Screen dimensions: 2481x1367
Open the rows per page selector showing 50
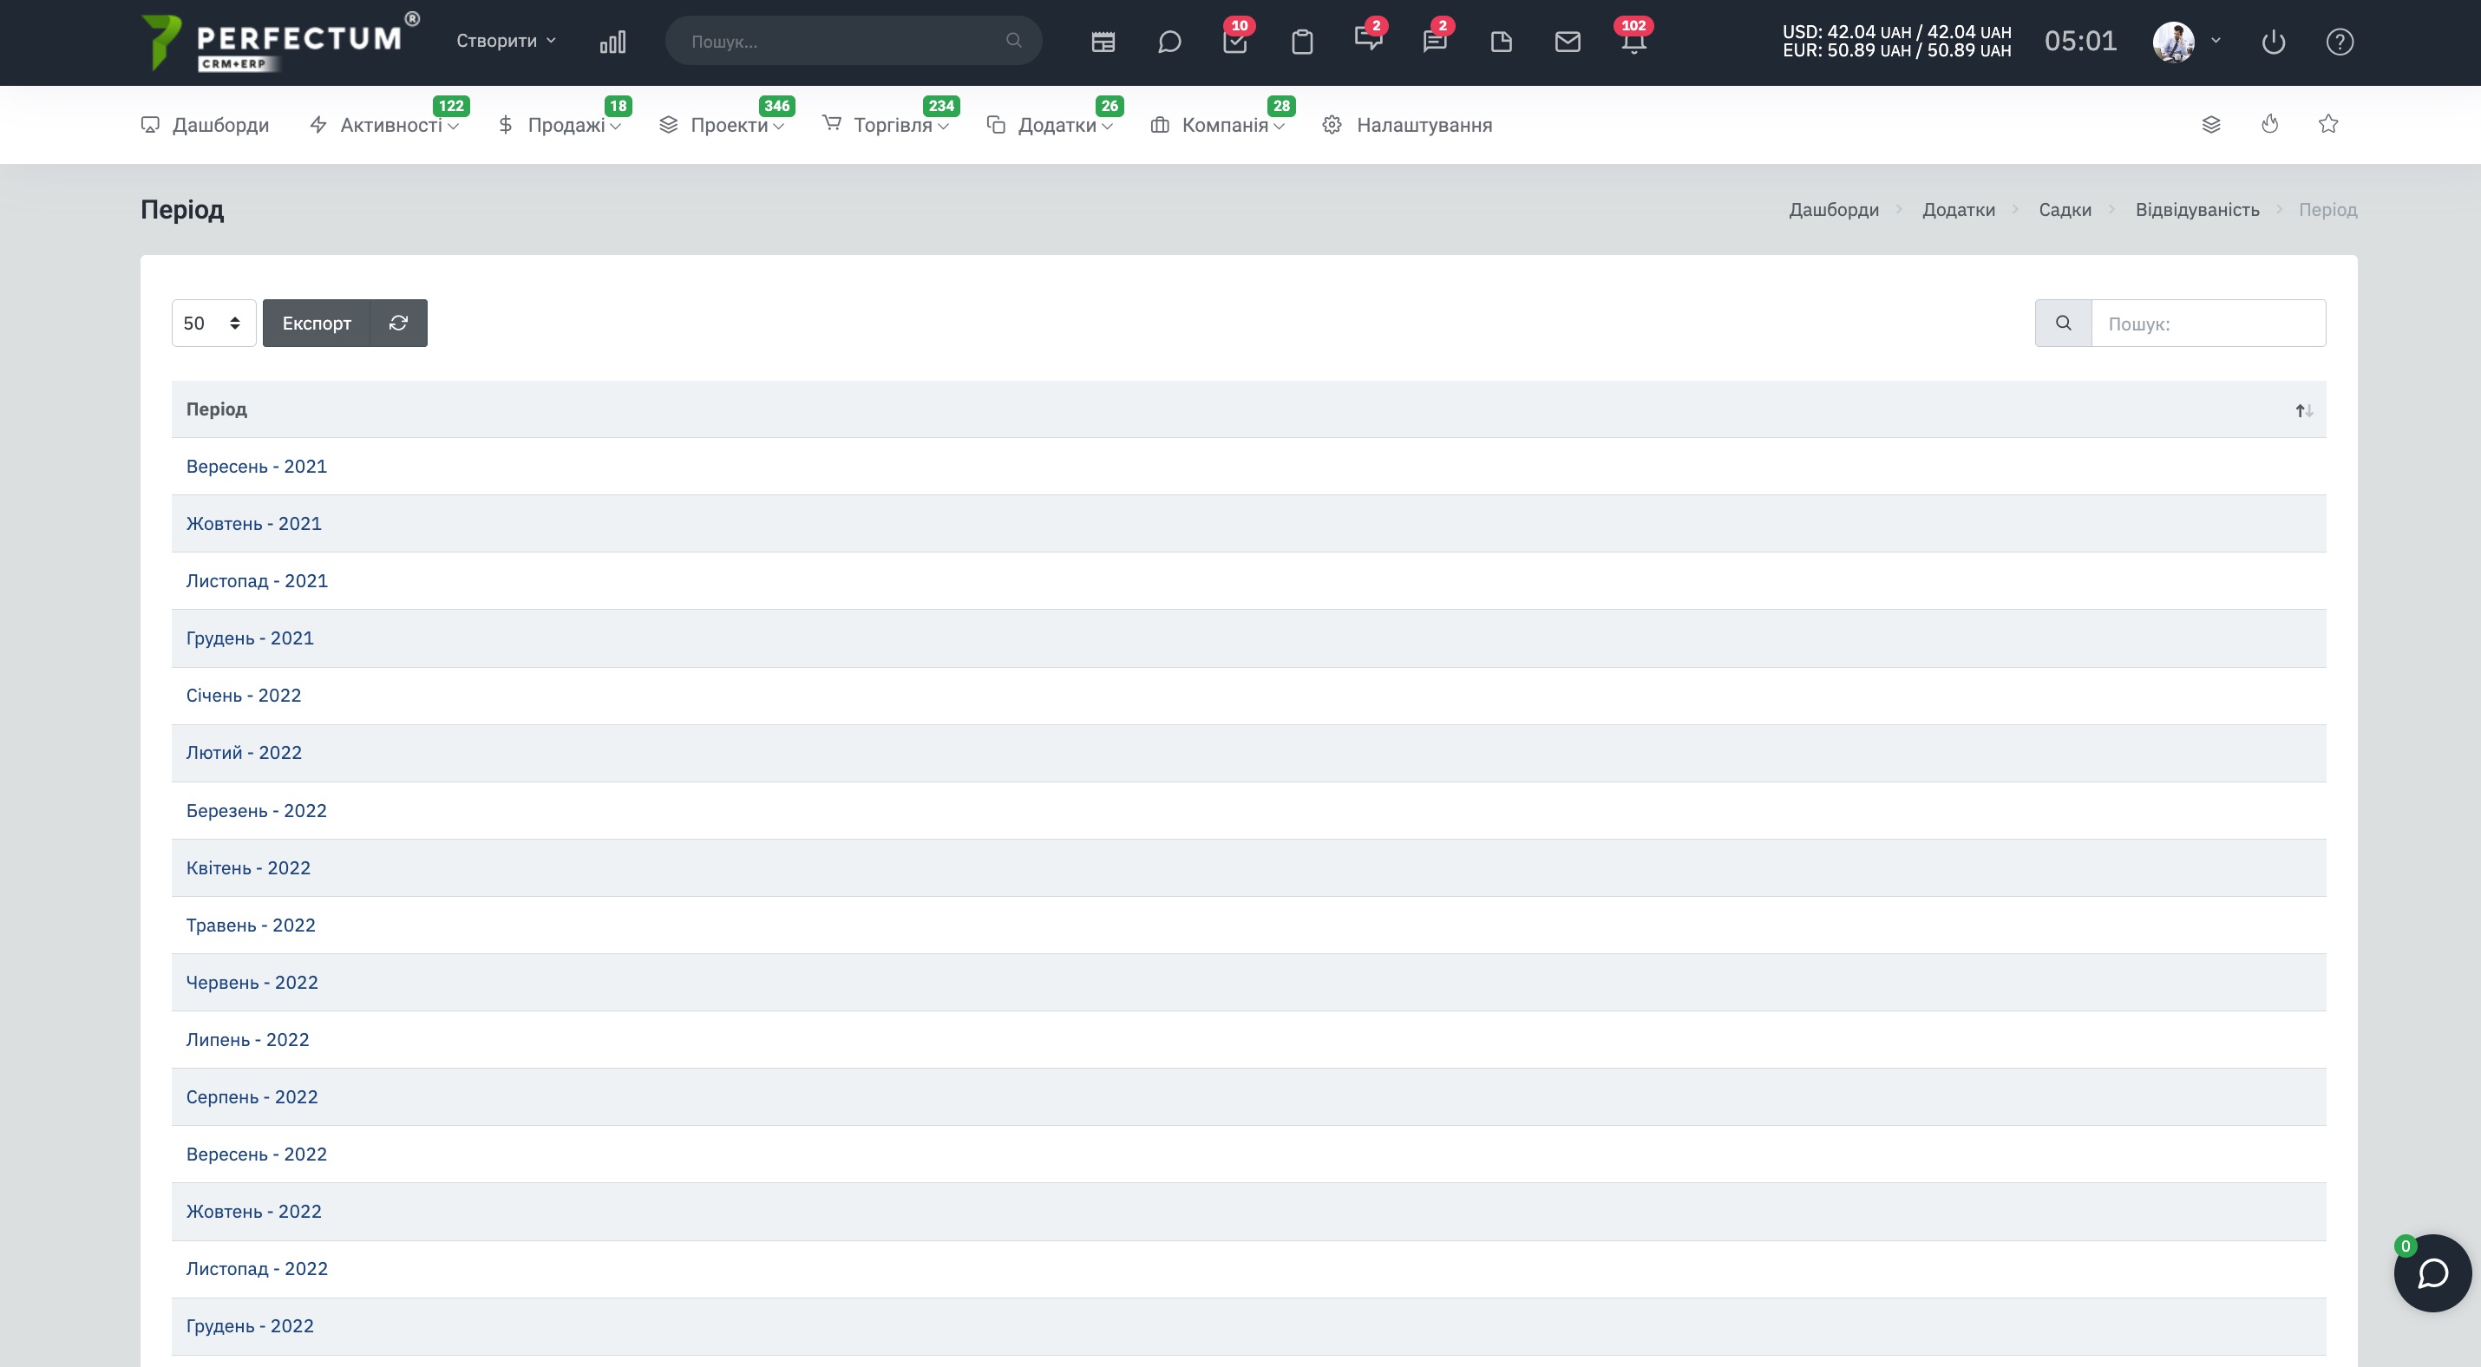click(x=213, y=324)
